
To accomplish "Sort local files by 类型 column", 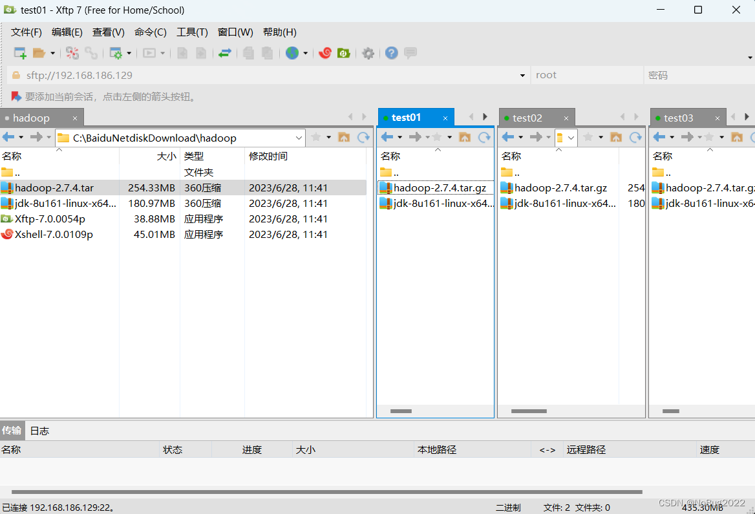I will [212, 156].
